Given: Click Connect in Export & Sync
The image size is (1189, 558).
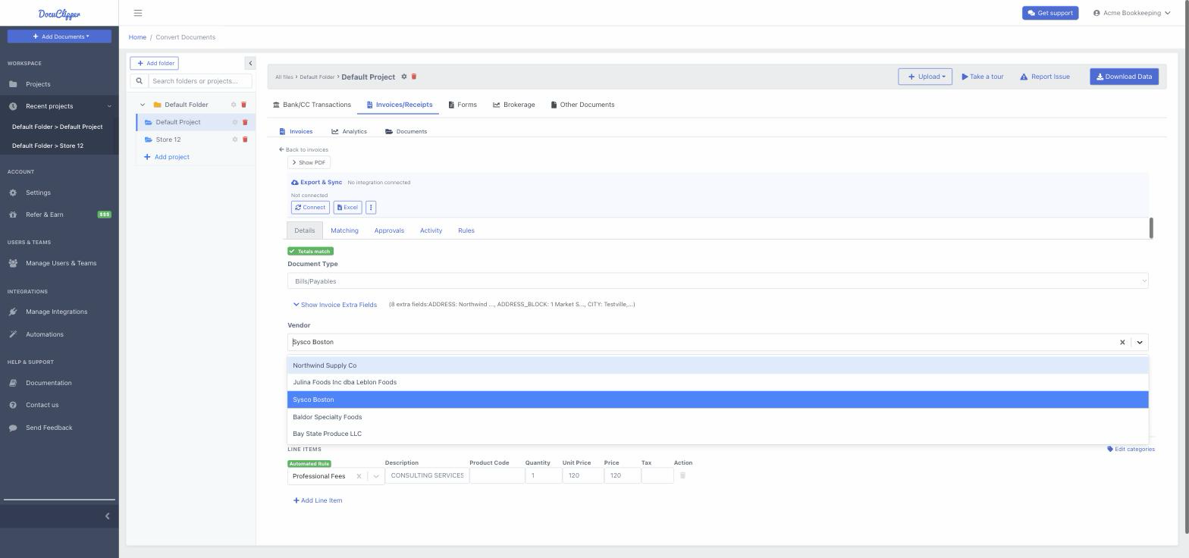Looking at the screenshot, I should 310,208.
